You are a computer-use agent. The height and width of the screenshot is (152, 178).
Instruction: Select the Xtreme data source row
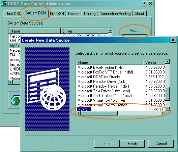pos(15,79)
